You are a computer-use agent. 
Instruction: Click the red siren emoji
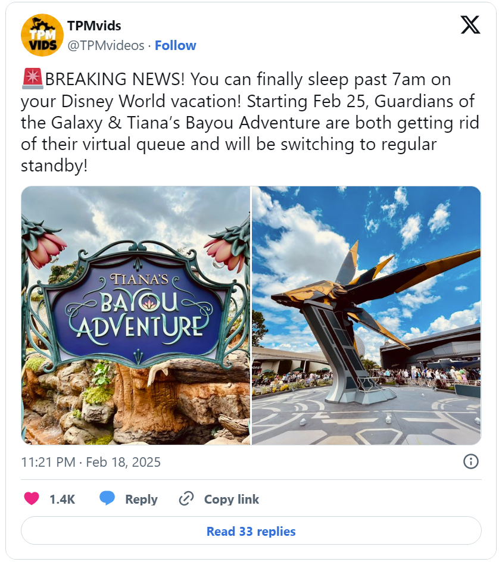click(33, 79)
